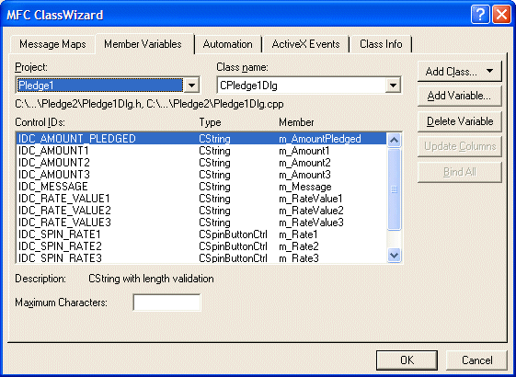Viewport: 516px width, 377px height.
Task: Cancel the ClassWizard dialog
Action: (476, 360)
